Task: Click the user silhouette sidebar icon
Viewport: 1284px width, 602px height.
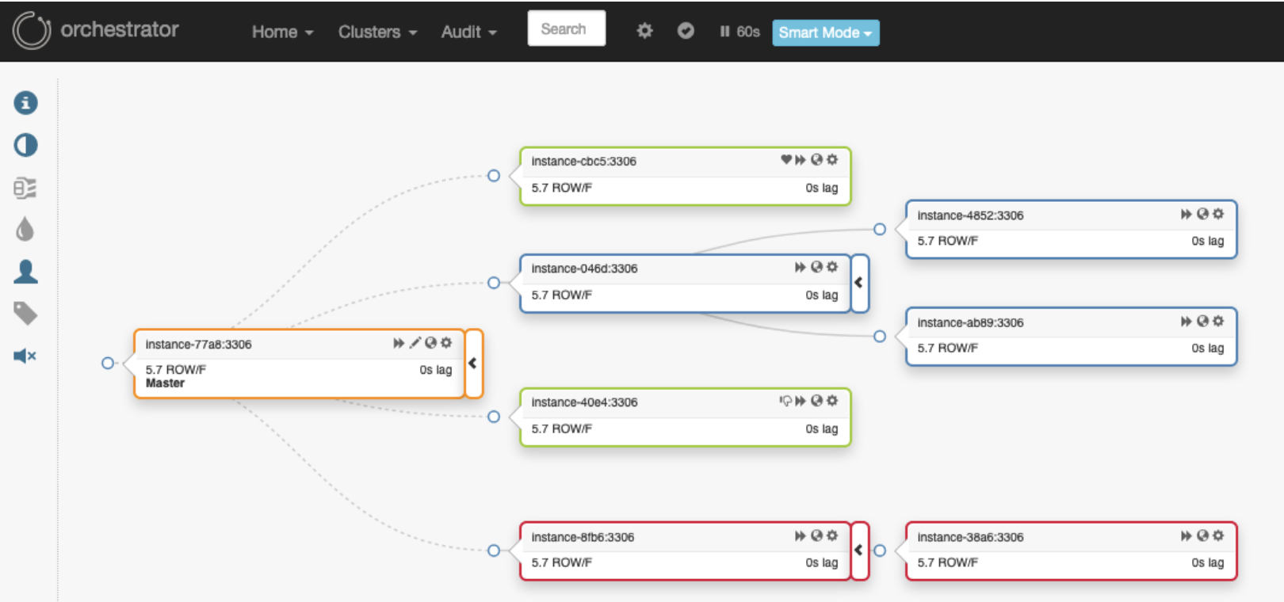Action: (x=25, y=272)
